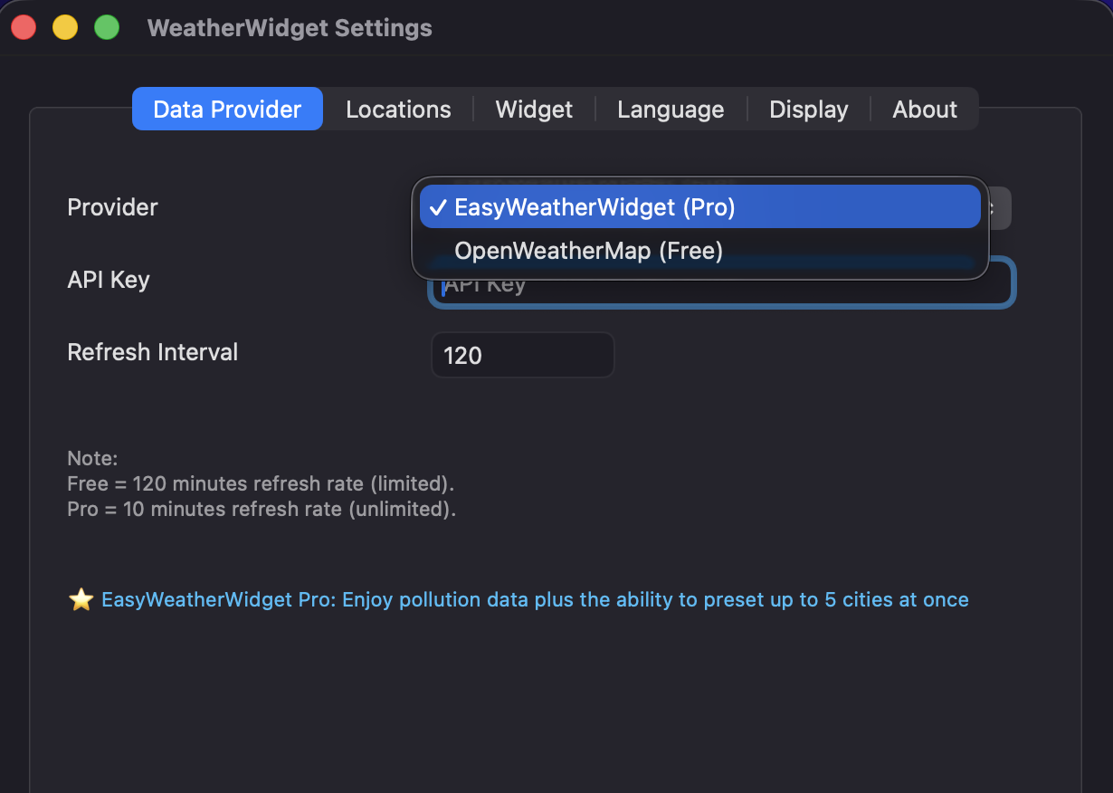The image size is (1113, 793).
Task: Maximize the window with green button
Action: 107,28
